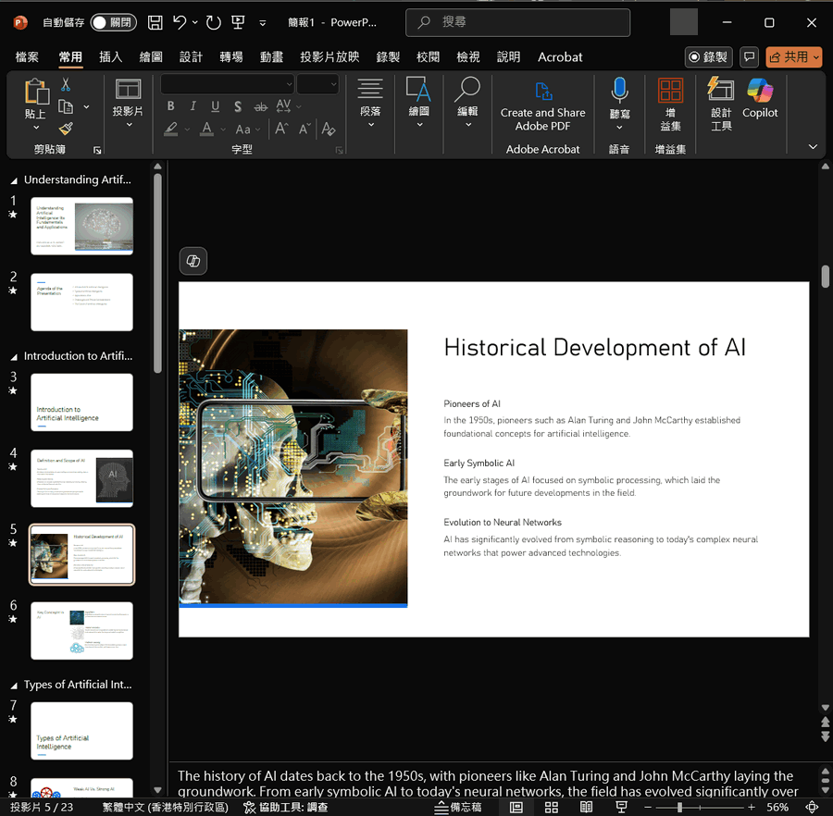Select slide 6 thumbnail

pos(81,631)
